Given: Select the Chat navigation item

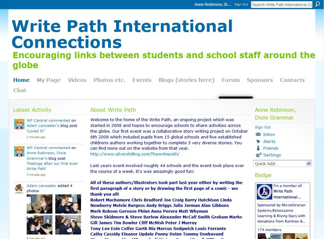Looking at the screenshot, I should click(x=20, y=90).
